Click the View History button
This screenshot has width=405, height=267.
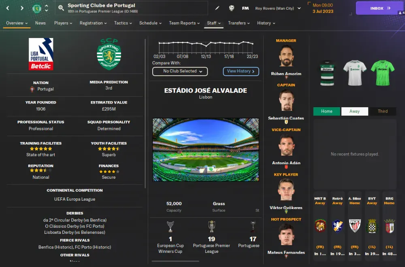tap(241, 71)
